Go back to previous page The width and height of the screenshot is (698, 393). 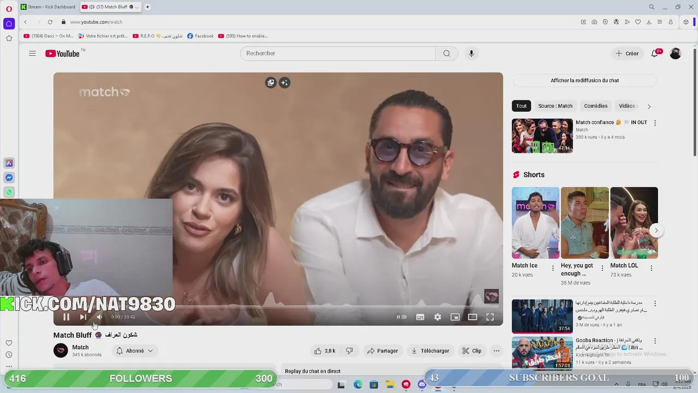(x=25, y=22)
